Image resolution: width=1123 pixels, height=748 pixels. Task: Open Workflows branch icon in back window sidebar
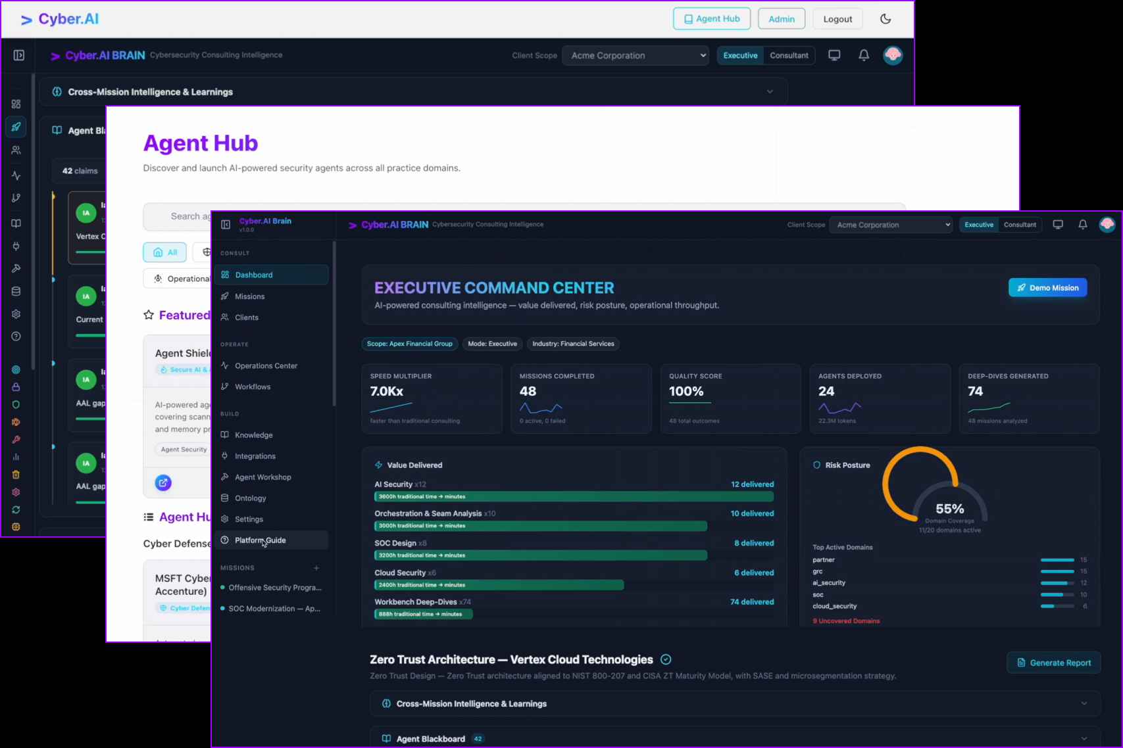coord(16,198)
